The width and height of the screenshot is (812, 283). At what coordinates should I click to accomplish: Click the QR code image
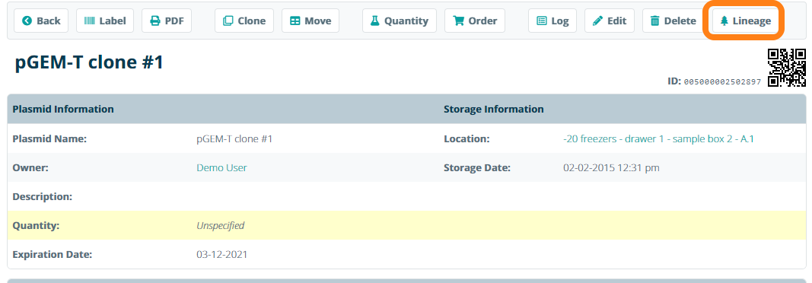click(x=787, y=67)
